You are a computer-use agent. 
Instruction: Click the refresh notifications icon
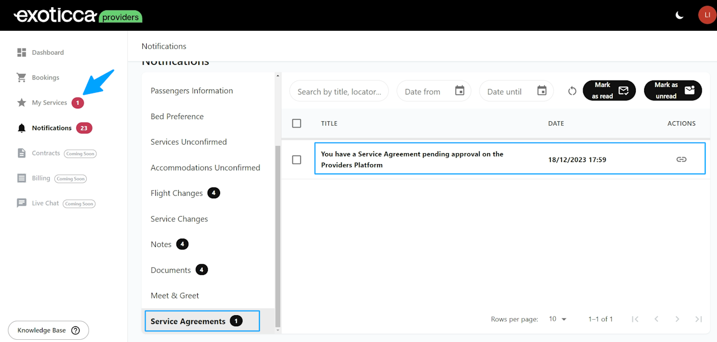tap(572, 91)
